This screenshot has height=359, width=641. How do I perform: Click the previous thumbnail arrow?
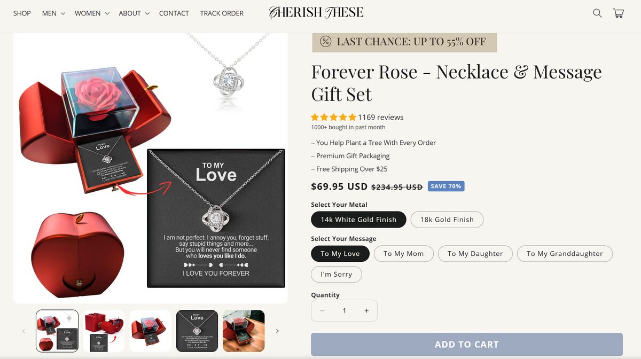pos(24,331)
